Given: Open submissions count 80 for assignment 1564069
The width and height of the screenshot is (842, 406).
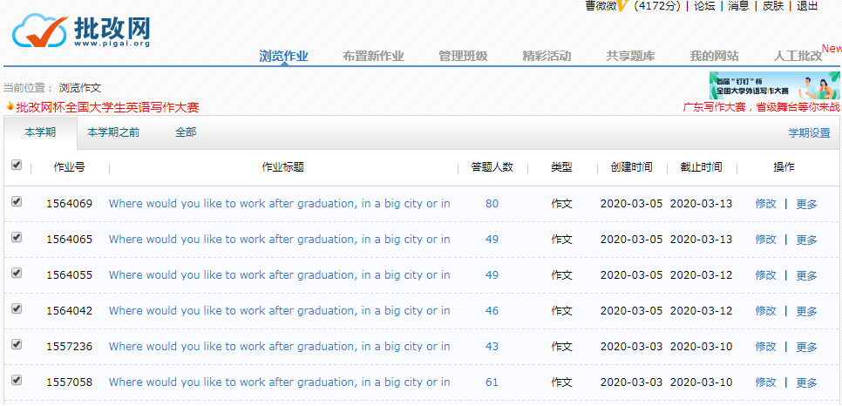Looking at the screenshot, I should pos(492,204).
